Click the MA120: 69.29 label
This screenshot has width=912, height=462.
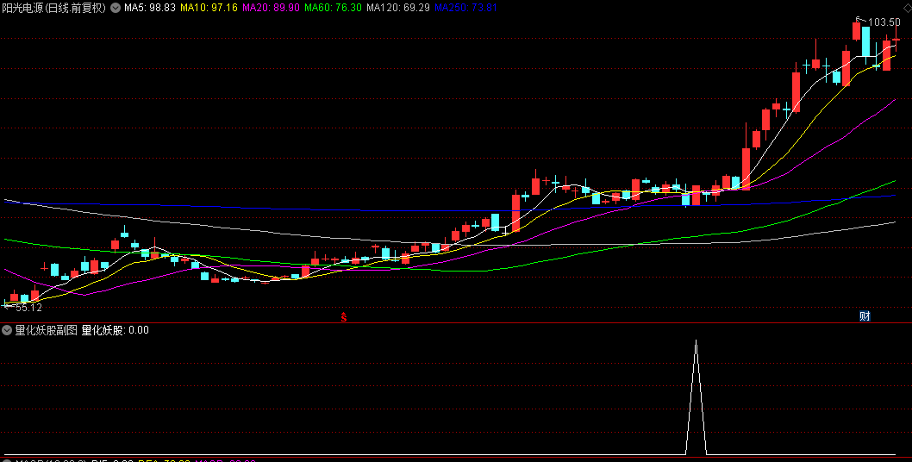coord(398,8)
